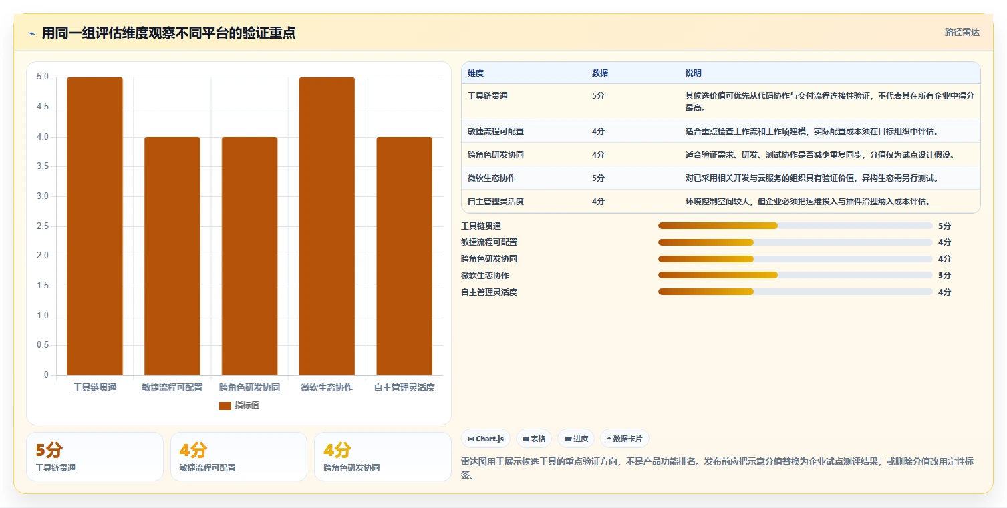Select the 敏捷流程可配置 table row cell
1007x508 pixels.
point(523,132)
